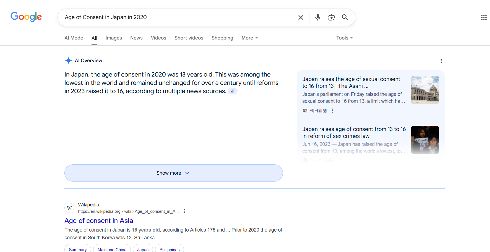Switch to the AI Mode tab
The height and width of the screenshot is (252, 490).
coord(74,38)
